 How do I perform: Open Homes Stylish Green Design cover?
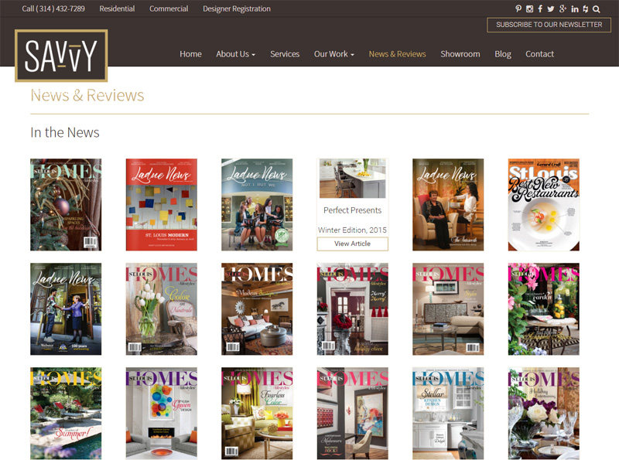pyautogui.click(x=162, y=414)
